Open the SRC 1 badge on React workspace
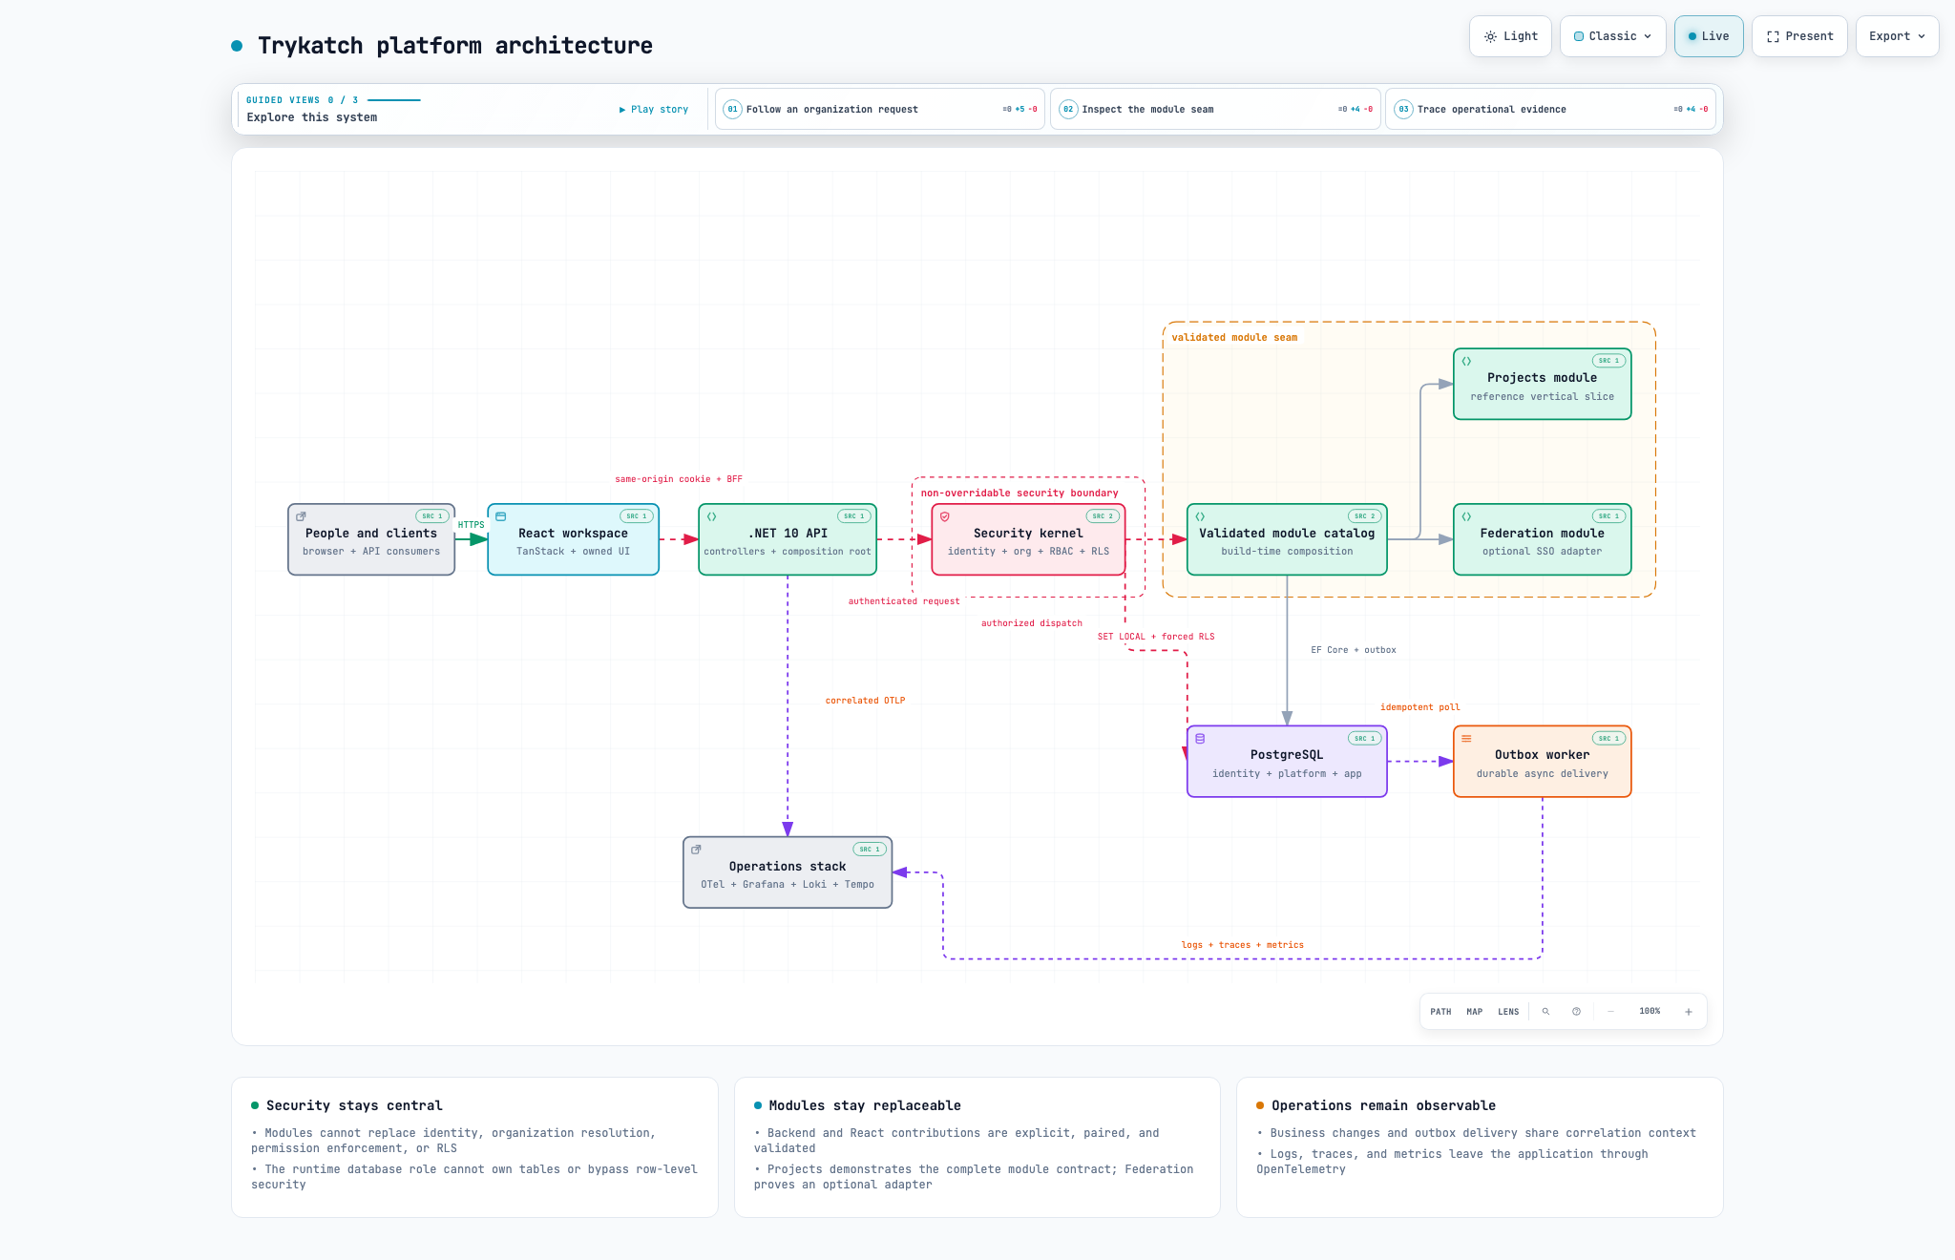This screenshot has height=1260, width=1955. tap(637, 516)
